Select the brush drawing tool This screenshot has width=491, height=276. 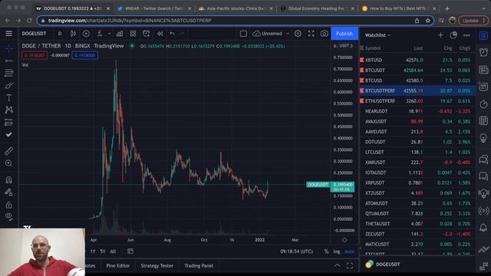[8, 85]
